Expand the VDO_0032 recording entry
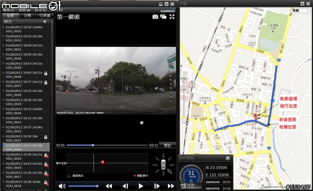Screen dimensions: 313x191 (3, 36)
